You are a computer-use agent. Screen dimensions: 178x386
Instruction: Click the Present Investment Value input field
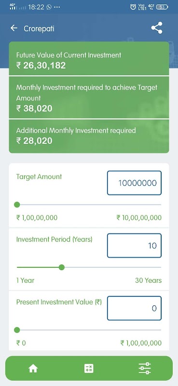point(134,308)
